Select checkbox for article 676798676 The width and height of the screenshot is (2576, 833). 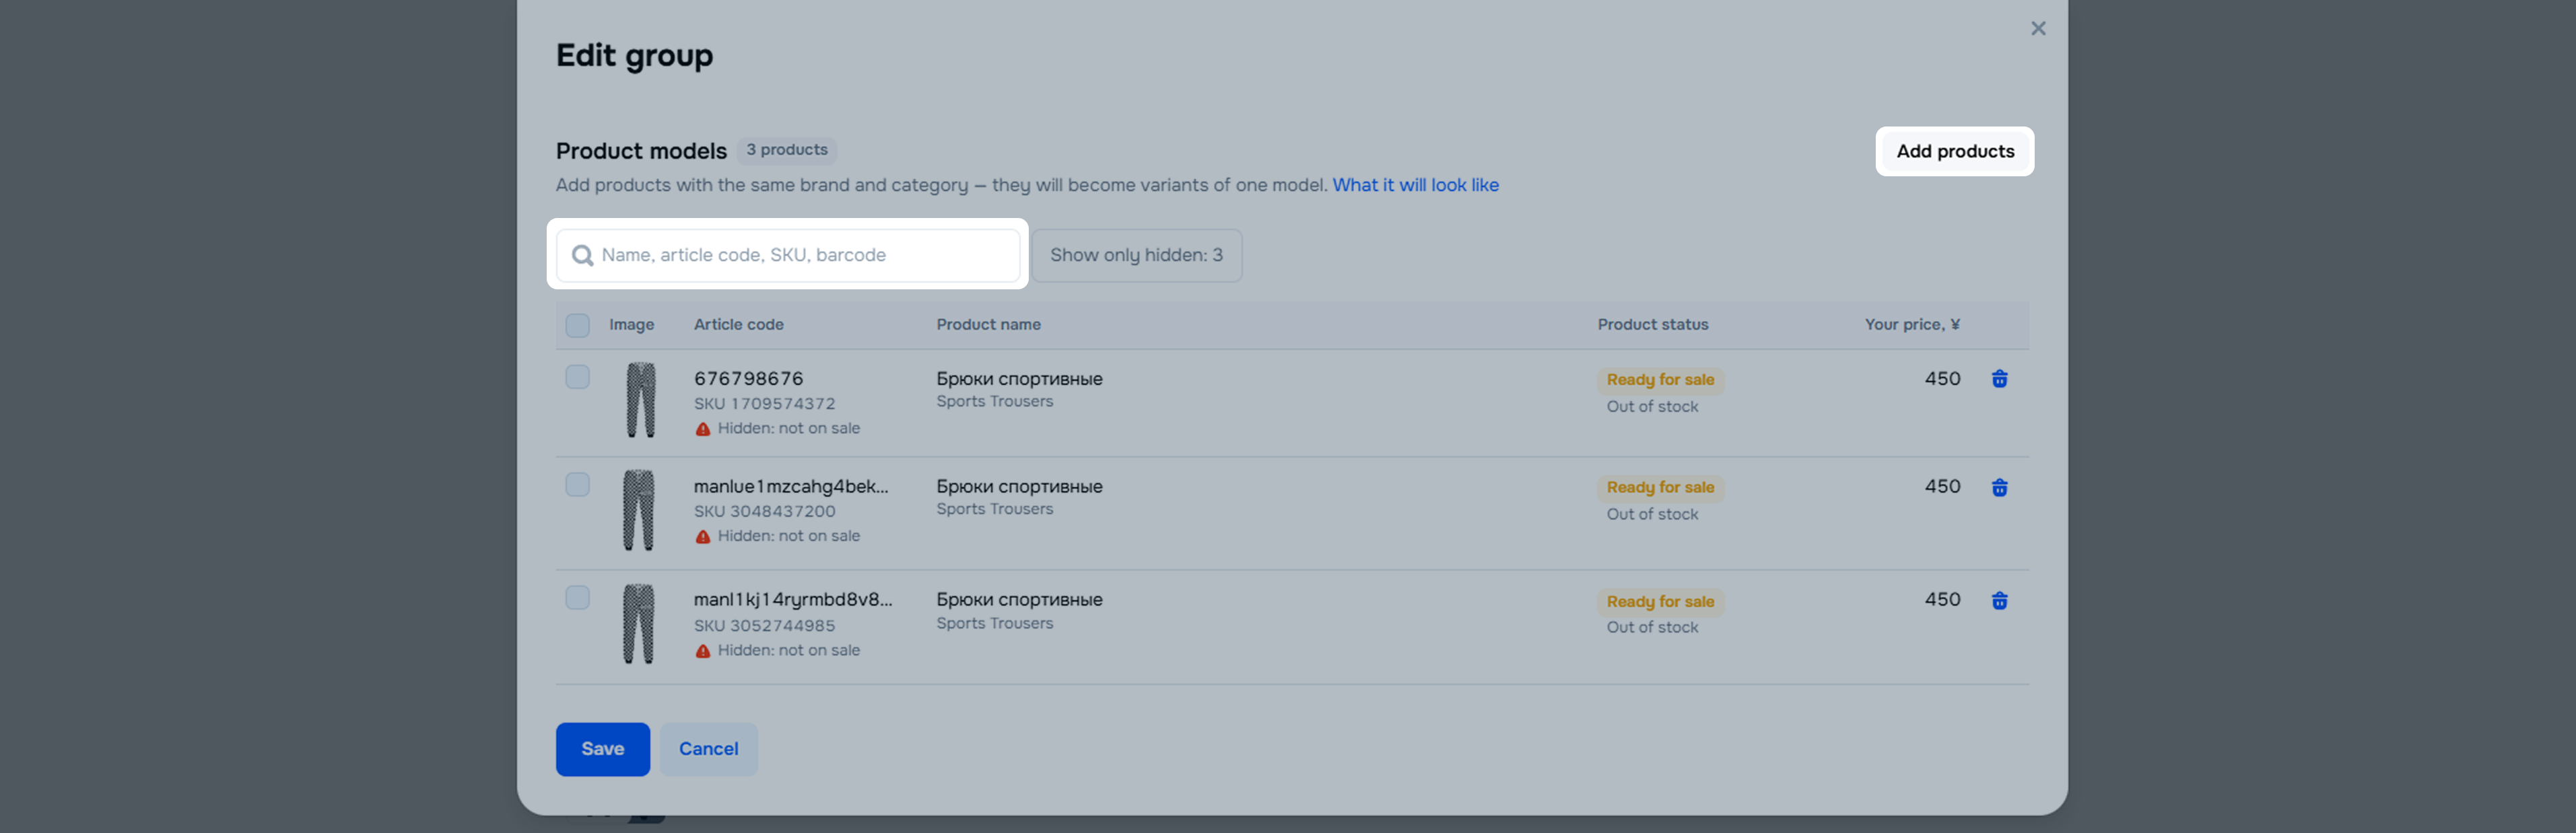point(577,377)
